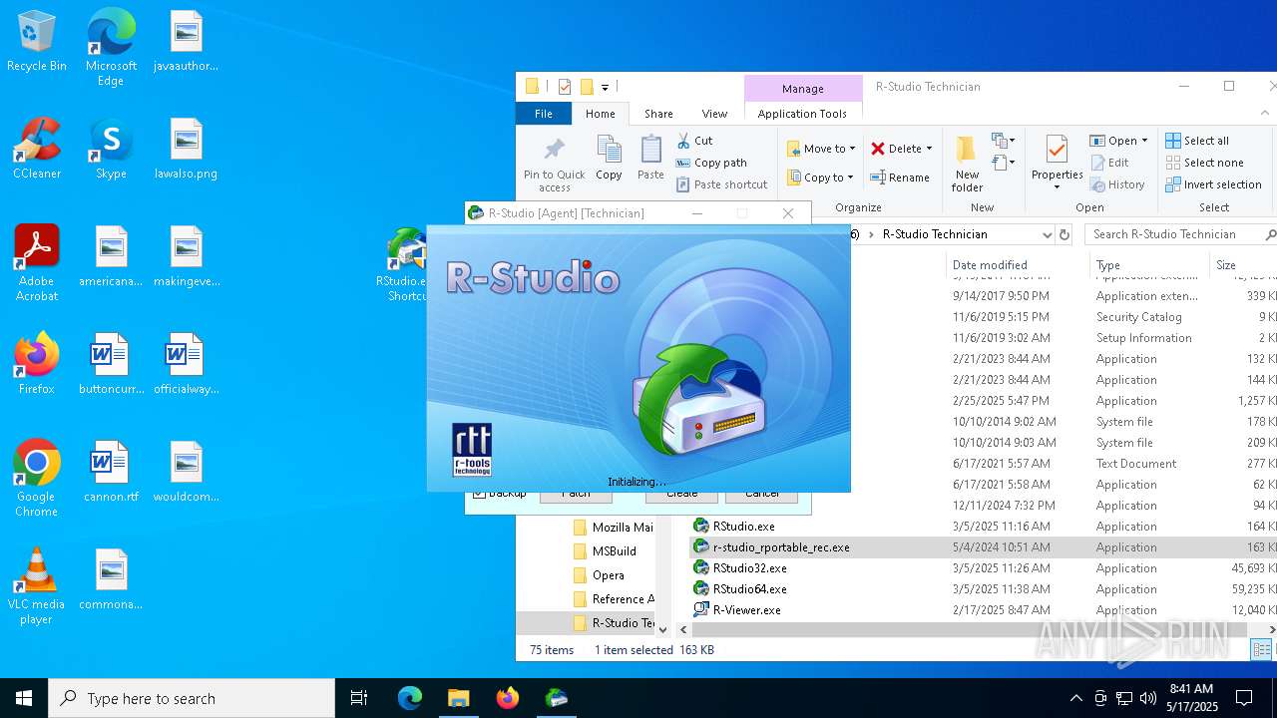1277x718 pixels.
Task: Open the File tab in Explorer
Action: tap(544, 114)
